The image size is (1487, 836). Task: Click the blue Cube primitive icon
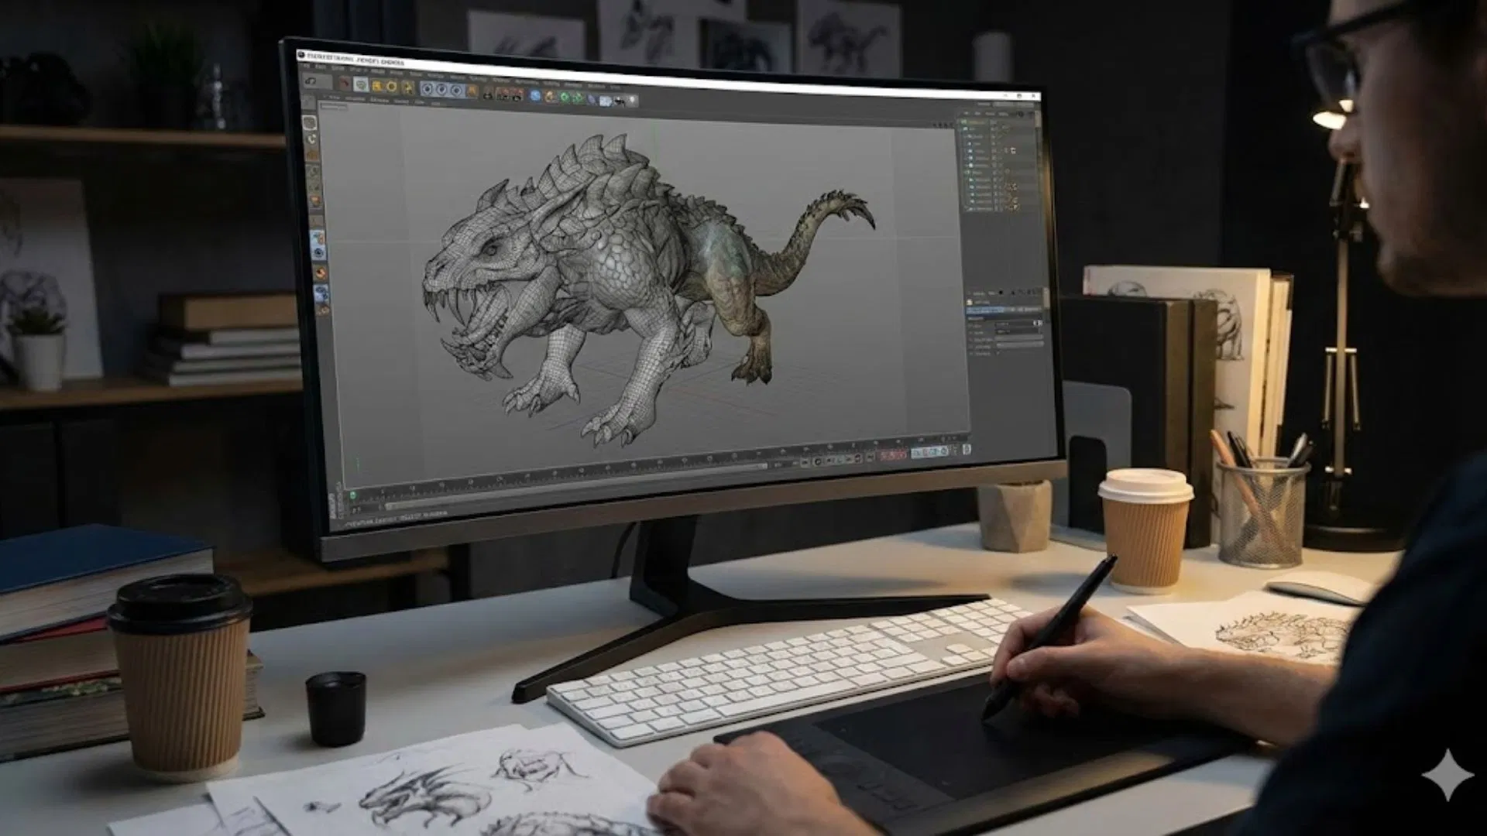534,96
